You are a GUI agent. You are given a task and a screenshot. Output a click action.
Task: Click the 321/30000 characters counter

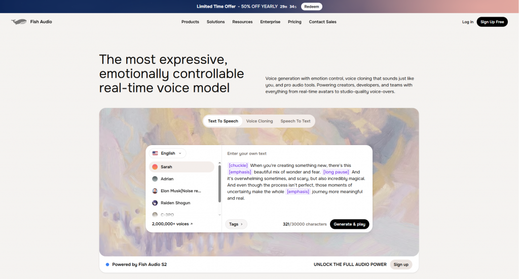point(305,224)
